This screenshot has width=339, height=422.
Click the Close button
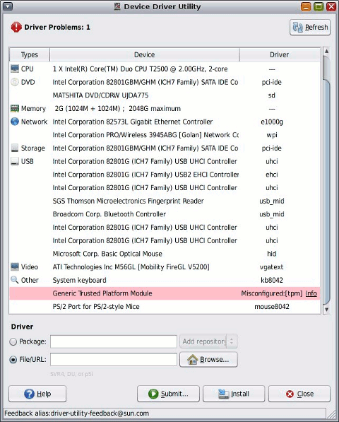299,394
